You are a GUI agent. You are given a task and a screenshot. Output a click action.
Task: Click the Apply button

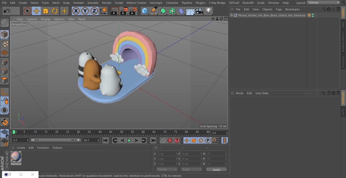pyautogui.click(x=216, y=169)
